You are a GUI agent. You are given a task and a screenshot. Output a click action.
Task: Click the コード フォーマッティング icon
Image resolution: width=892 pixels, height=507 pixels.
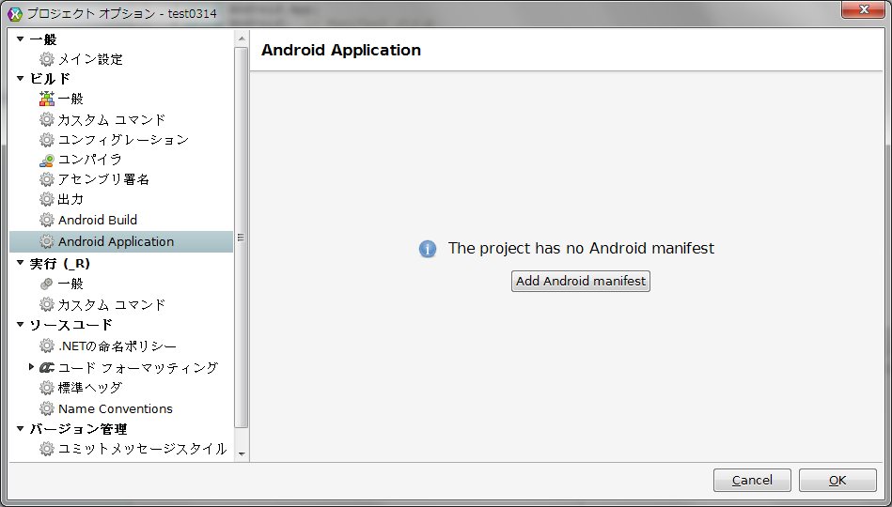[47, 368]
